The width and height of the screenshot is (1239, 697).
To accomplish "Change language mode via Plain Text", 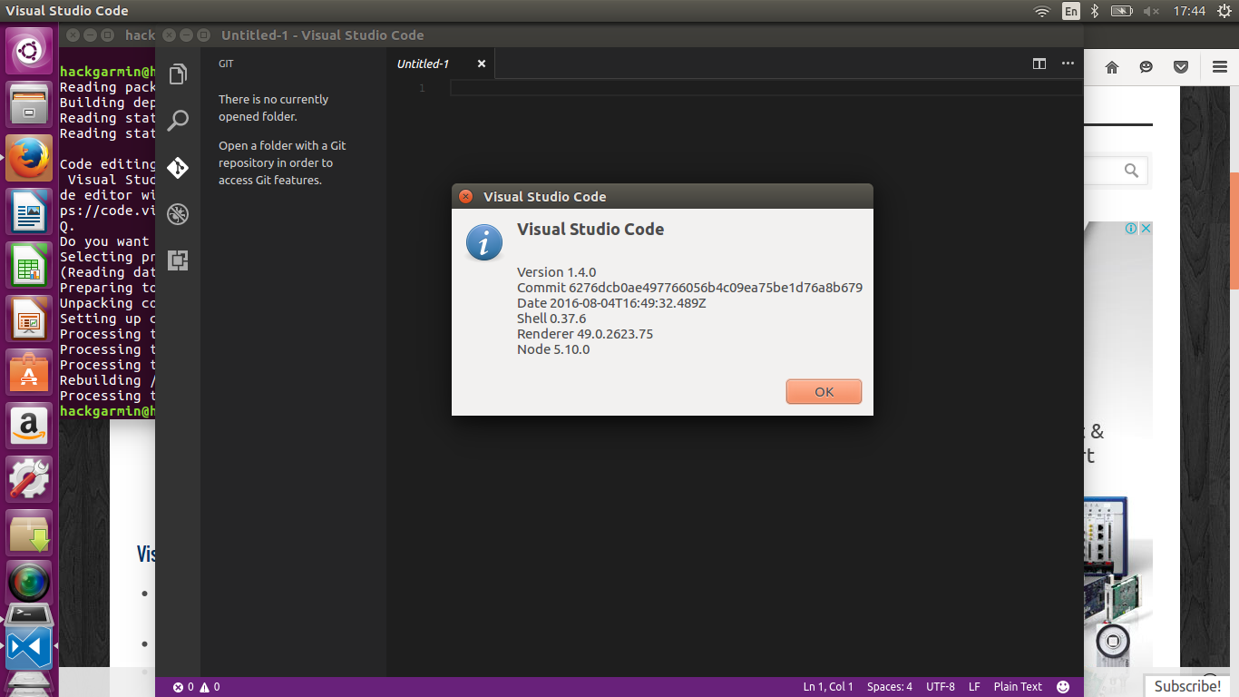I will pyautogui.click(x=1018, y=686).
